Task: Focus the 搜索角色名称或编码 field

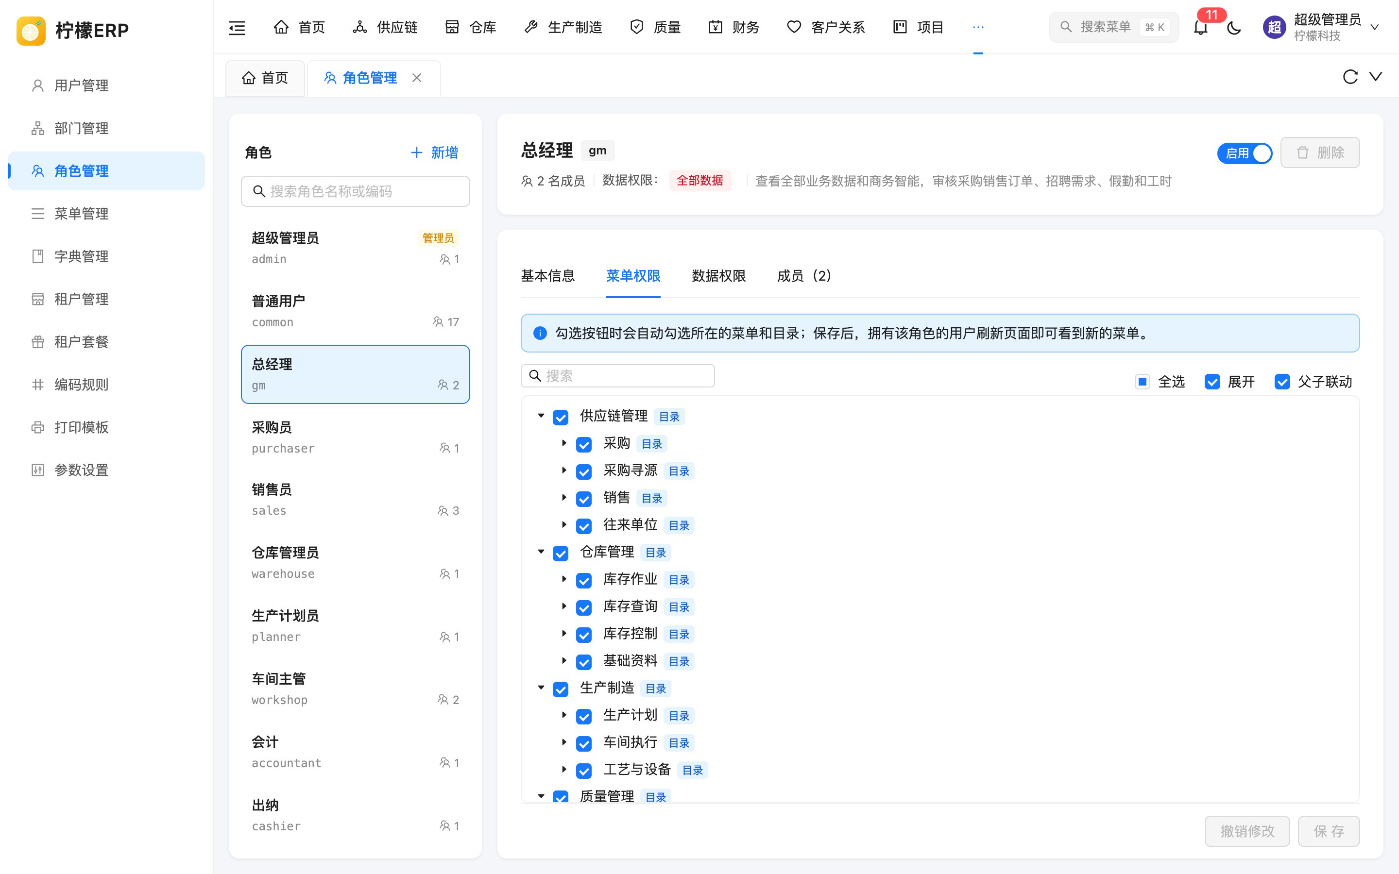Action: (x=356, y=191)
